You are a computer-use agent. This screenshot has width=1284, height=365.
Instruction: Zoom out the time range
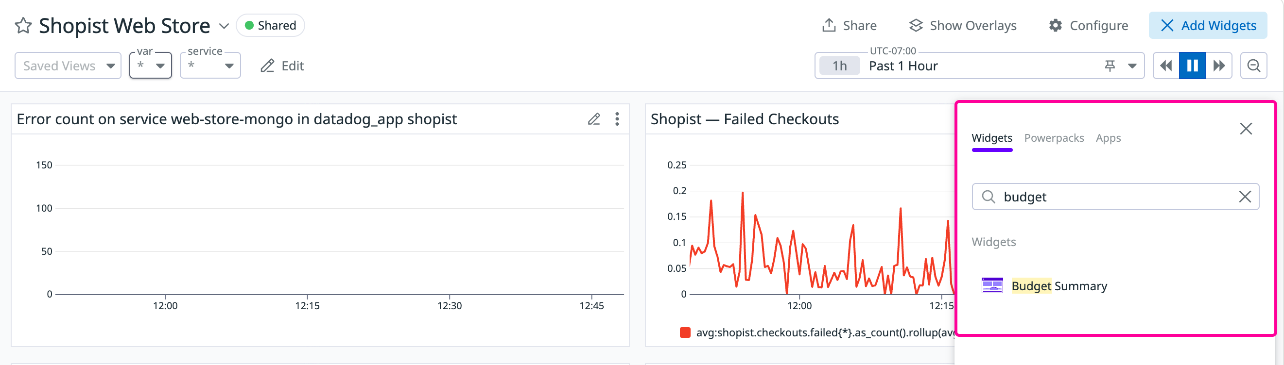click(x=1253, y=66)
